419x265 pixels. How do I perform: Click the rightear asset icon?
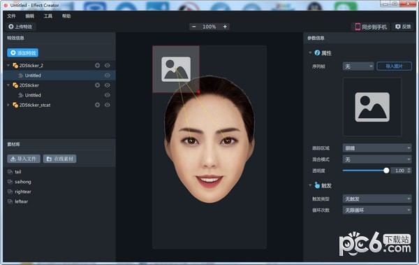[x=10, y=192]
